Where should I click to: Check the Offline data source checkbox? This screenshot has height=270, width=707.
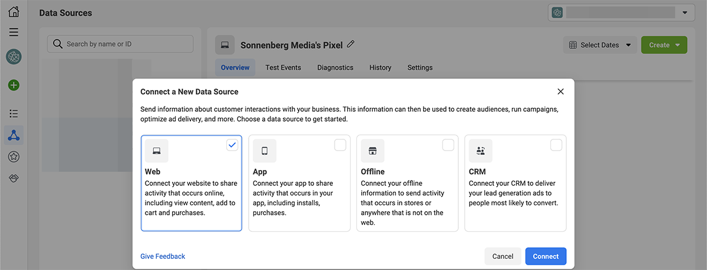(448, 145)
